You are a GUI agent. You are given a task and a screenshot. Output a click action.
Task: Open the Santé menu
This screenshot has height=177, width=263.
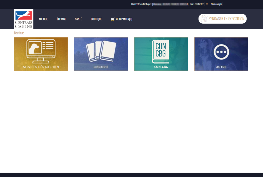(78, 19)
